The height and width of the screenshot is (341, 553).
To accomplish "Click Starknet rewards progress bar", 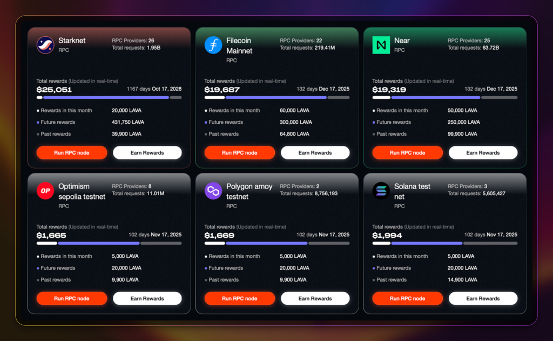I will click(x=109, y=97).
